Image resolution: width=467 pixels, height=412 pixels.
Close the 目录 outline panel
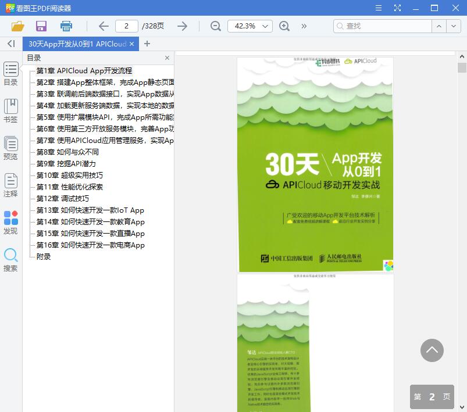point(167,58)
